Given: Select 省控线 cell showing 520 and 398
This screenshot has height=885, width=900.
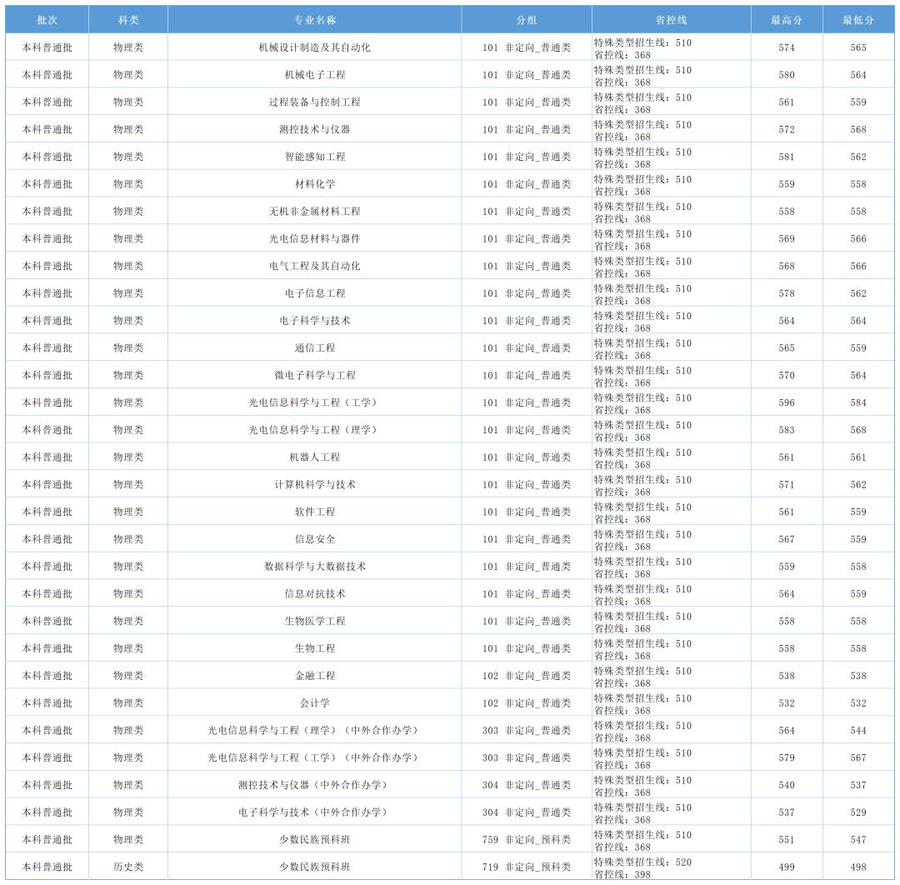Looking at the screenshot, I should pos(671,867).
